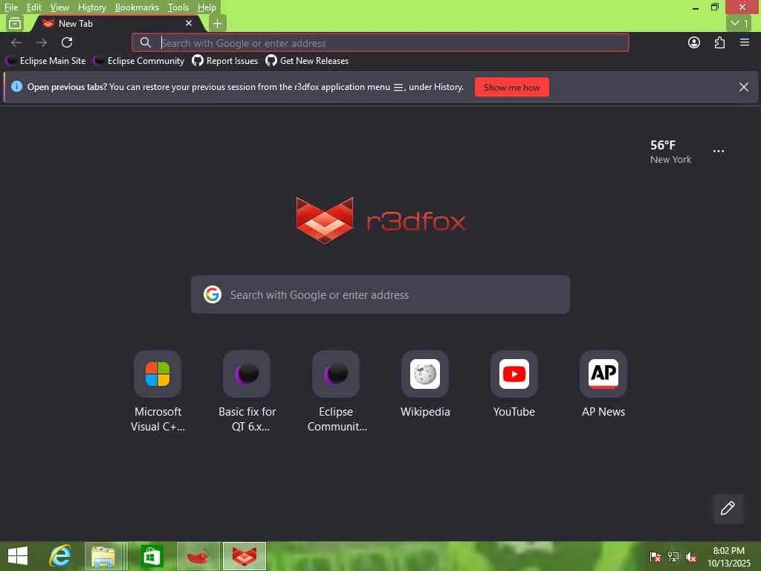Open the r3dfox application hamburger menu
761x571 pixels.
[x=745, y=42]
